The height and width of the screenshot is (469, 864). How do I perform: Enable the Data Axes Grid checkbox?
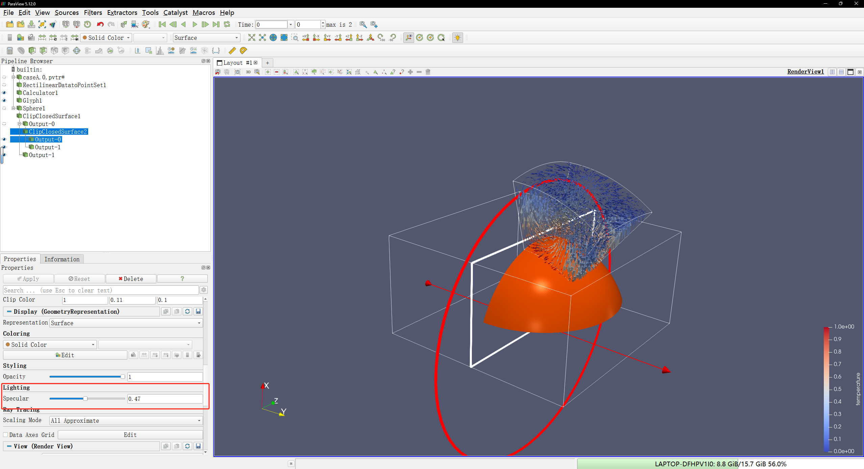6,435
